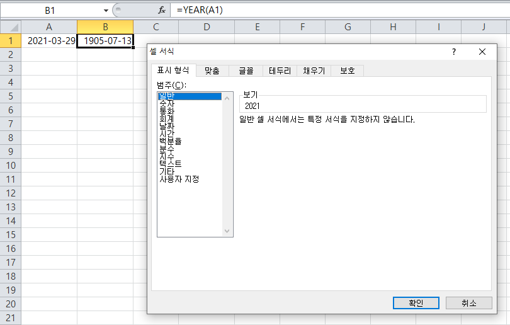Select column B header
The image size is (510, 325).
105,26
